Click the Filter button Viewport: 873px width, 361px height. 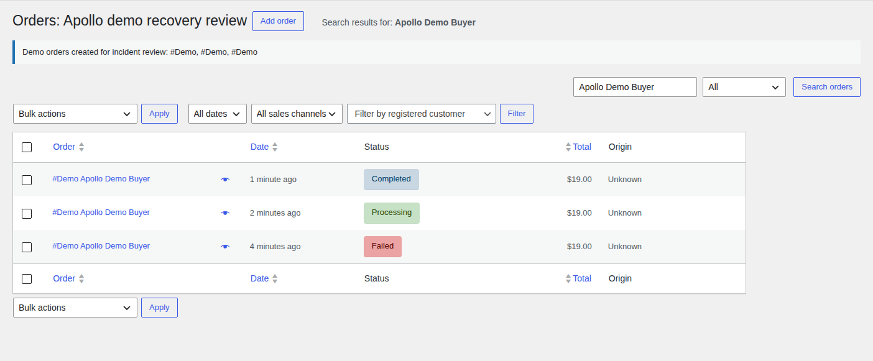click(x=517, y=114)
